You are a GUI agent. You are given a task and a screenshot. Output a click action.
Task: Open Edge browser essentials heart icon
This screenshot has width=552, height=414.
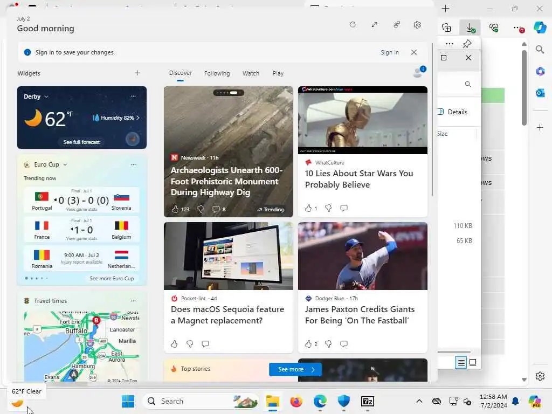[494, 27]
